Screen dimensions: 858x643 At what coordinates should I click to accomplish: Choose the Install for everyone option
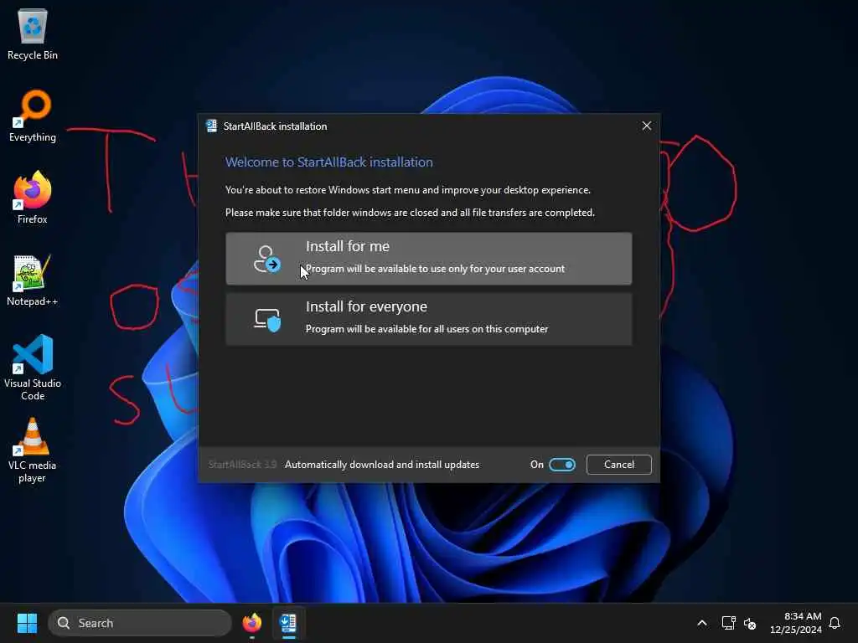428,319
